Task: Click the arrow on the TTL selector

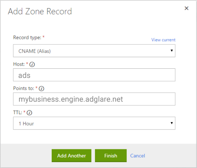Action: click(x=171, y=123)
